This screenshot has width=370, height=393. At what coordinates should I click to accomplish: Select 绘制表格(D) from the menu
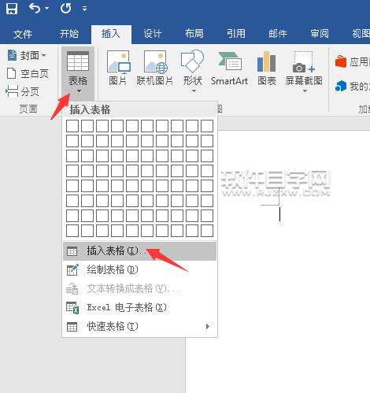(x=139, y=270)
